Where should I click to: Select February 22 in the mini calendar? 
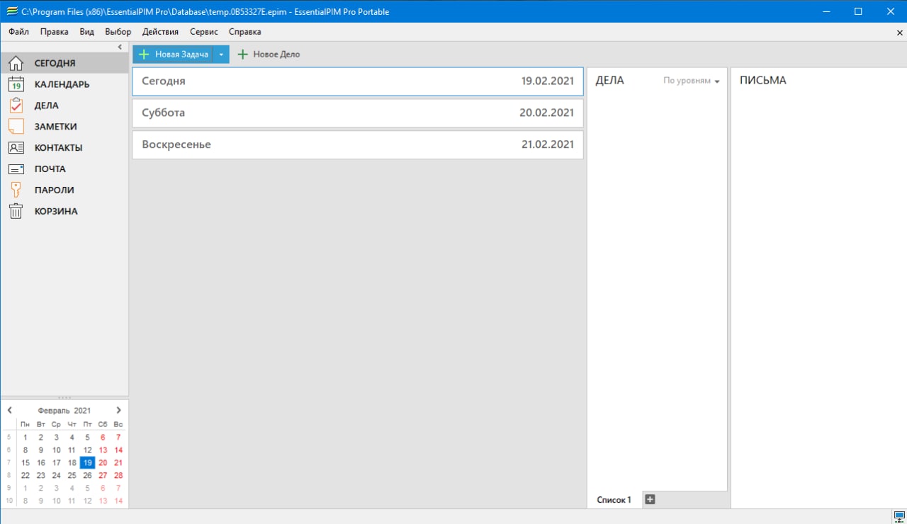coord(26,476)
